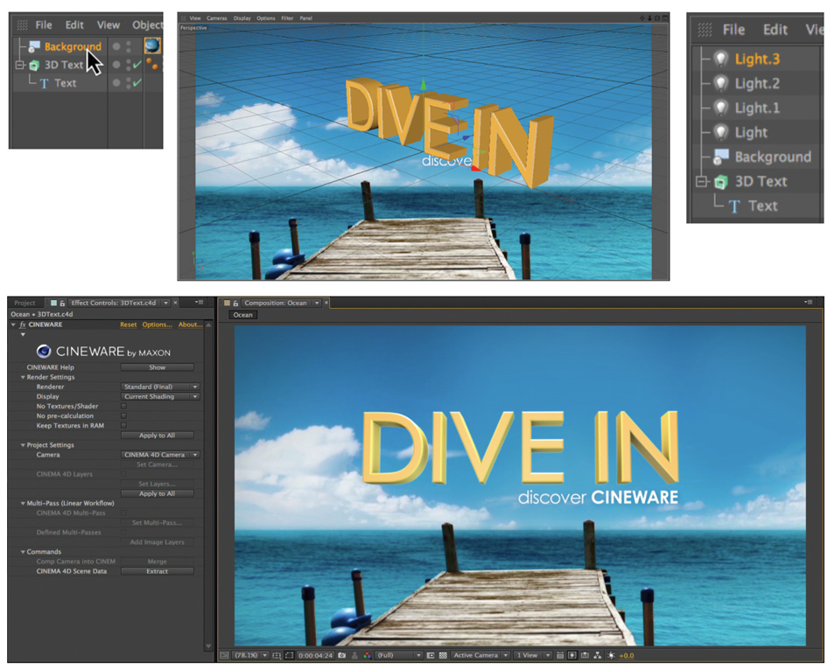835x670 pixels.
Task: Enable the No pre-calculation checkbox
Action: 123,415
